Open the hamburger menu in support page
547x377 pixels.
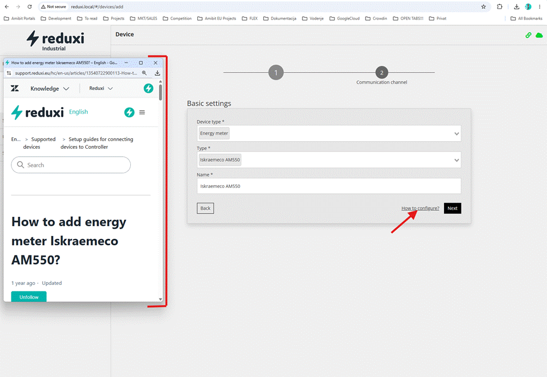click(142, 112)
